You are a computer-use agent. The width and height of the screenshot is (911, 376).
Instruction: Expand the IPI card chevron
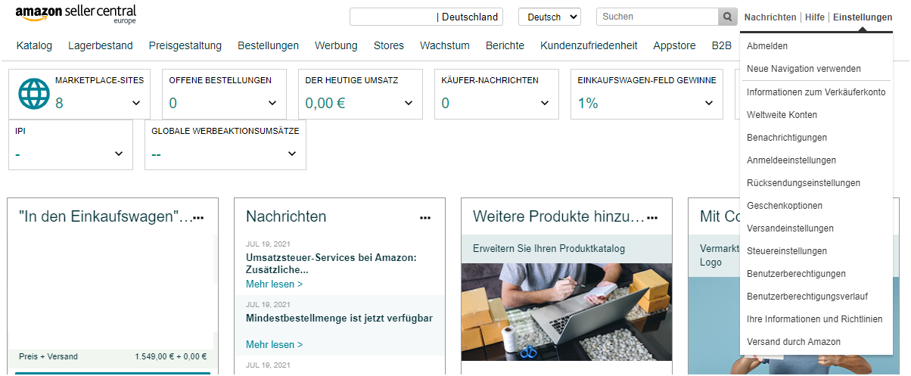119,154
